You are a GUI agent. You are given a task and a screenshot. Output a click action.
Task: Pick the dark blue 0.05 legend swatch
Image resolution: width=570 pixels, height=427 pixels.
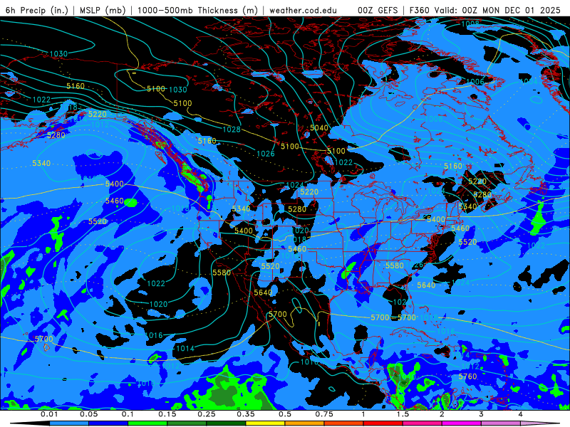pos(108,423)
